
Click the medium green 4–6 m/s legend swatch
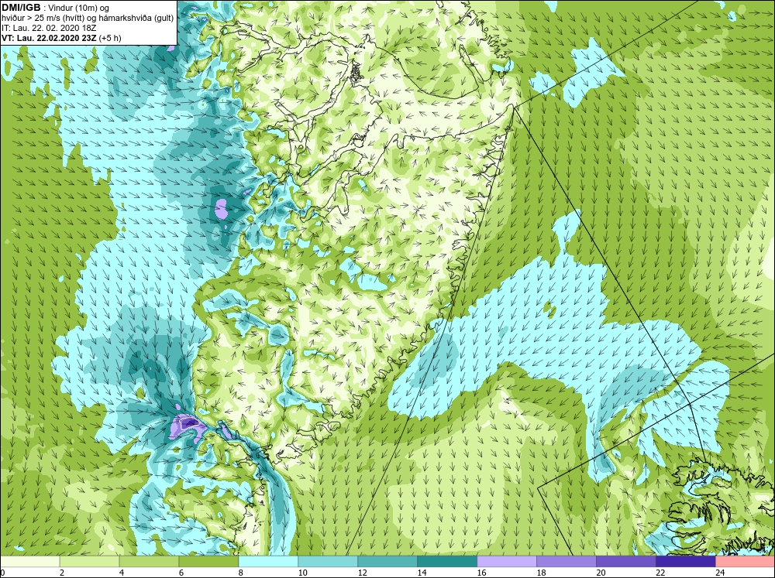tap(149, 561)
